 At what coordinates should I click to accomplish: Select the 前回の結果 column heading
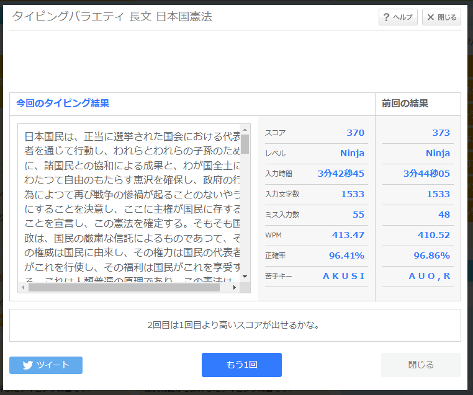tap(405, 104)
